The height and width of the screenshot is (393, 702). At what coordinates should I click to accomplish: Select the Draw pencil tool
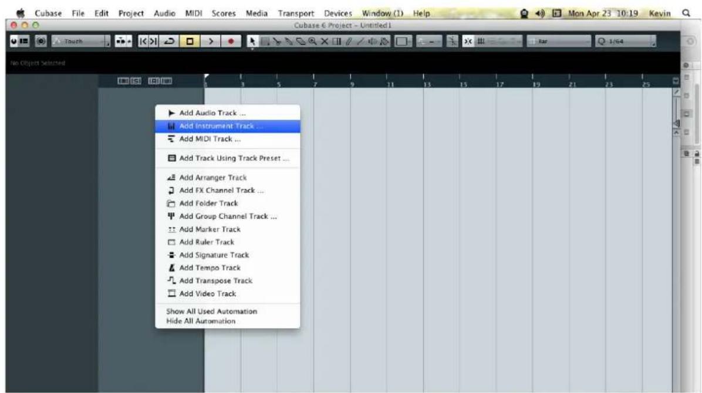[x=348, y=41]
